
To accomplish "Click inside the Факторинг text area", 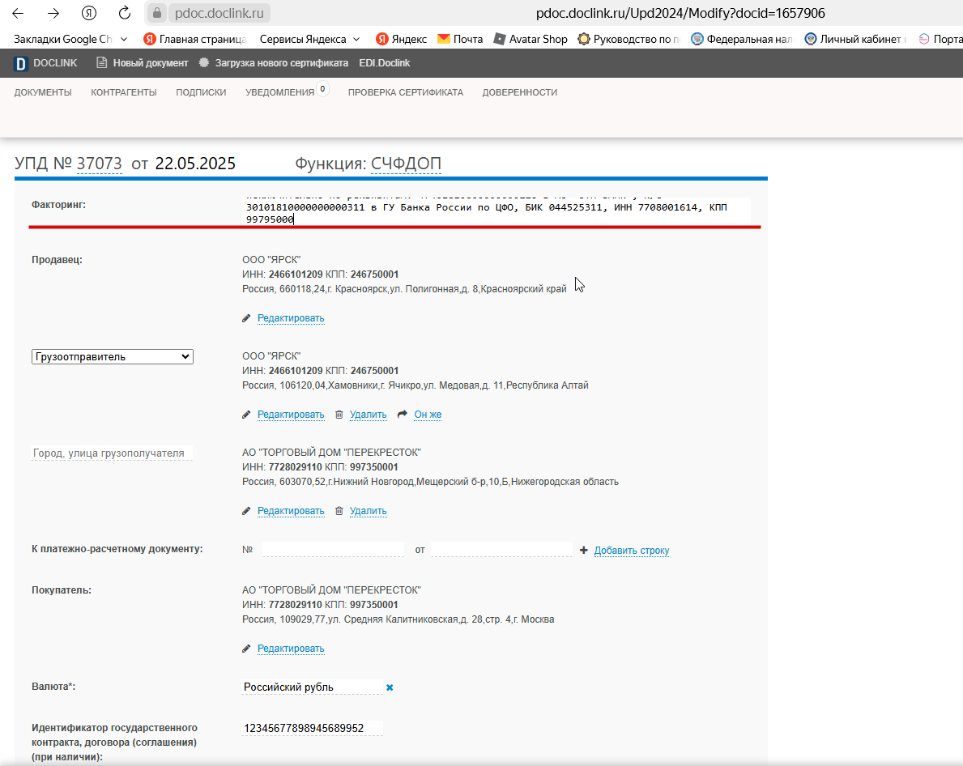I will click(497, 211).
